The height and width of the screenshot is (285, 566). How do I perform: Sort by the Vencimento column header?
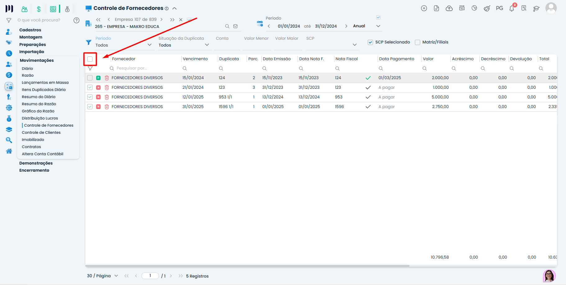(x=195, y=59)
